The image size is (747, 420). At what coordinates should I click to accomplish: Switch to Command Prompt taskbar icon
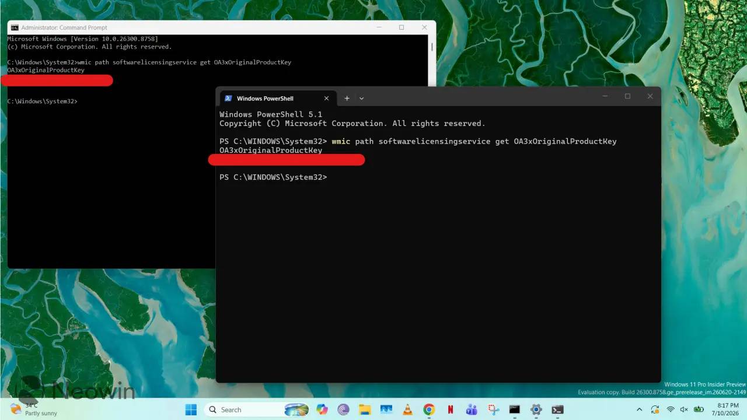(x=514, y=409)
